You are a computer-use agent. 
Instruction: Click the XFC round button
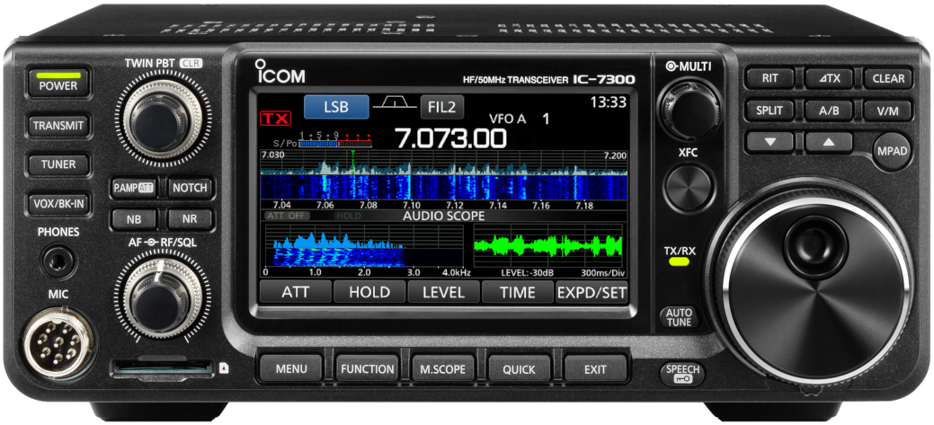pos(689,188)
